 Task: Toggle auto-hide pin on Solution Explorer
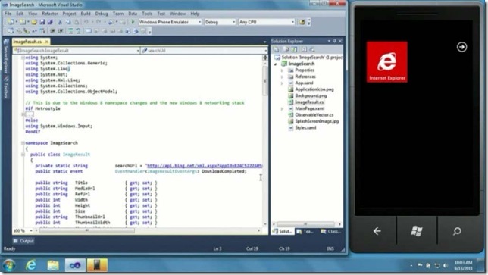335,41
